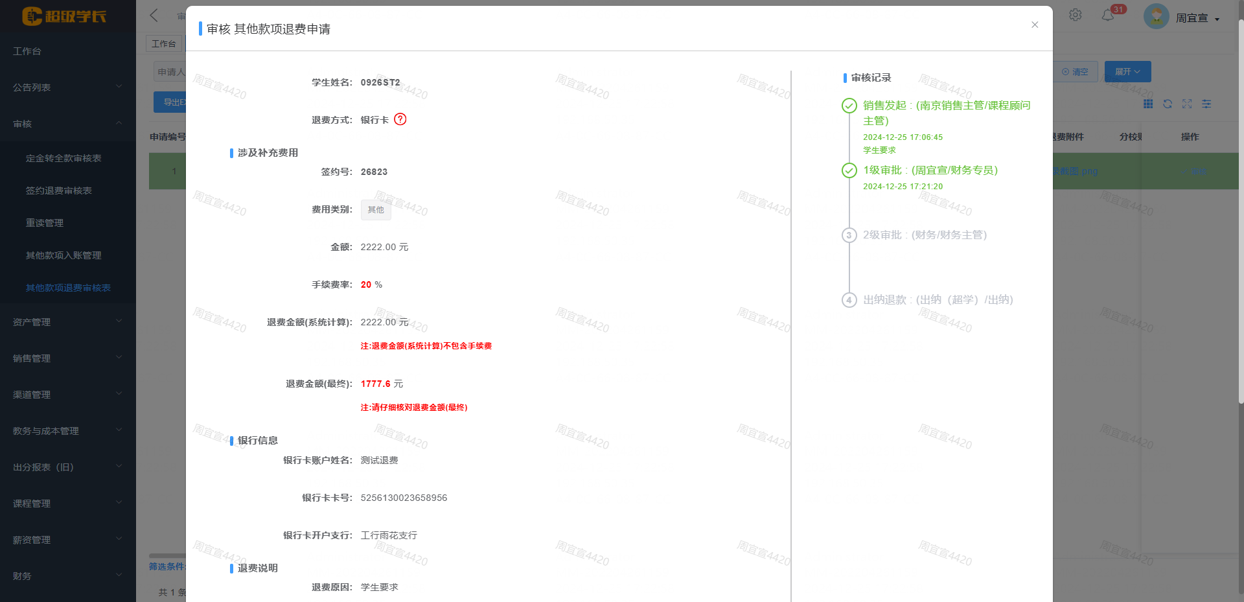This screenshot has height=602, width=1244.
Task: Expand the 展开 filter dropdown button
Action: (x=1127, y=72)
